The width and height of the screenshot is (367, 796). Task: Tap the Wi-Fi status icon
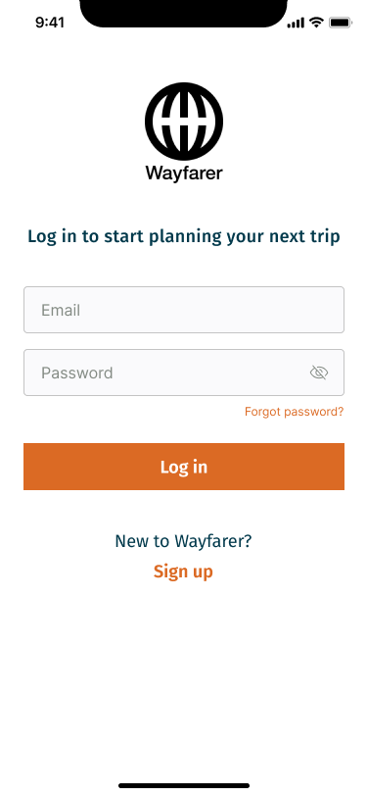pyautogui.click(x=317, y=23)
